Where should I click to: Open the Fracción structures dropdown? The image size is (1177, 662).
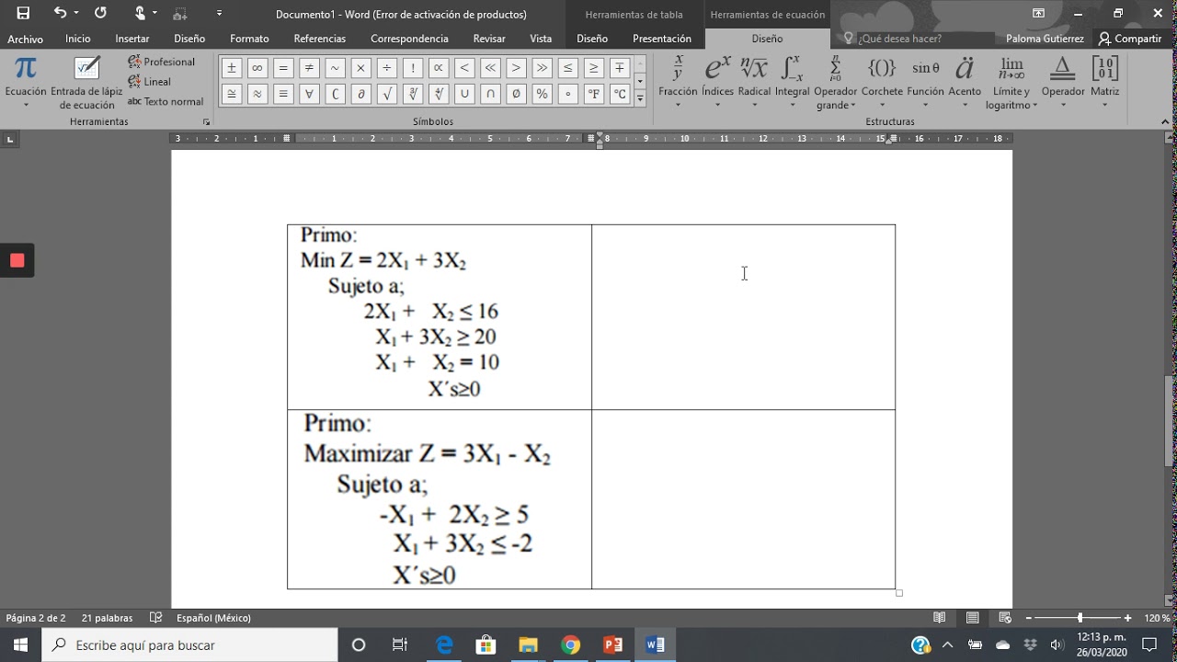tap(678, 83)
